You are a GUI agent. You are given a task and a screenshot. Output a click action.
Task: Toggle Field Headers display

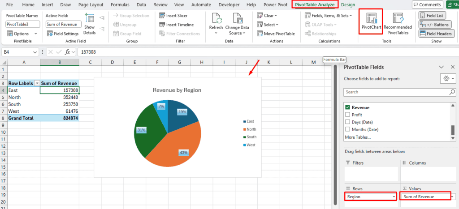tap(437, 34)
